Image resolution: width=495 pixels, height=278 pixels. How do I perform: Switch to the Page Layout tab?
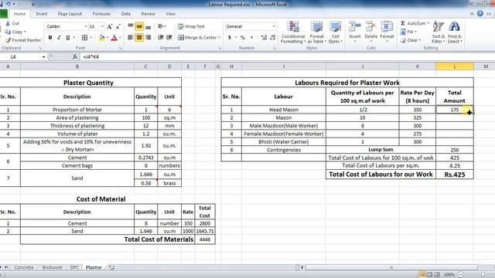pos(70,14)
